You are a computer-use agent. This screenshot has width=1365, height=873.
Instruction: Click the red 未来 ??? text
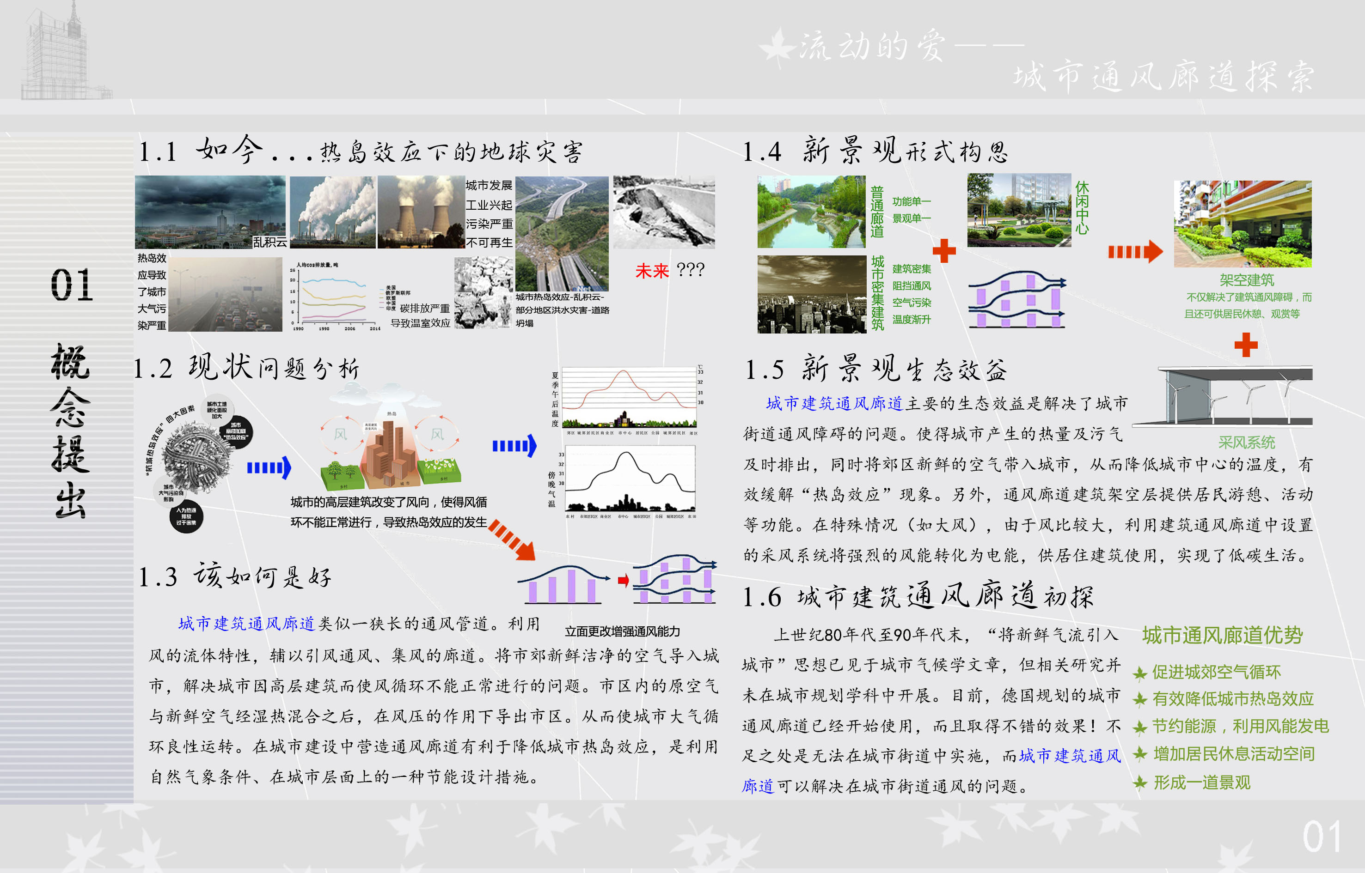(x=669, y=270)
